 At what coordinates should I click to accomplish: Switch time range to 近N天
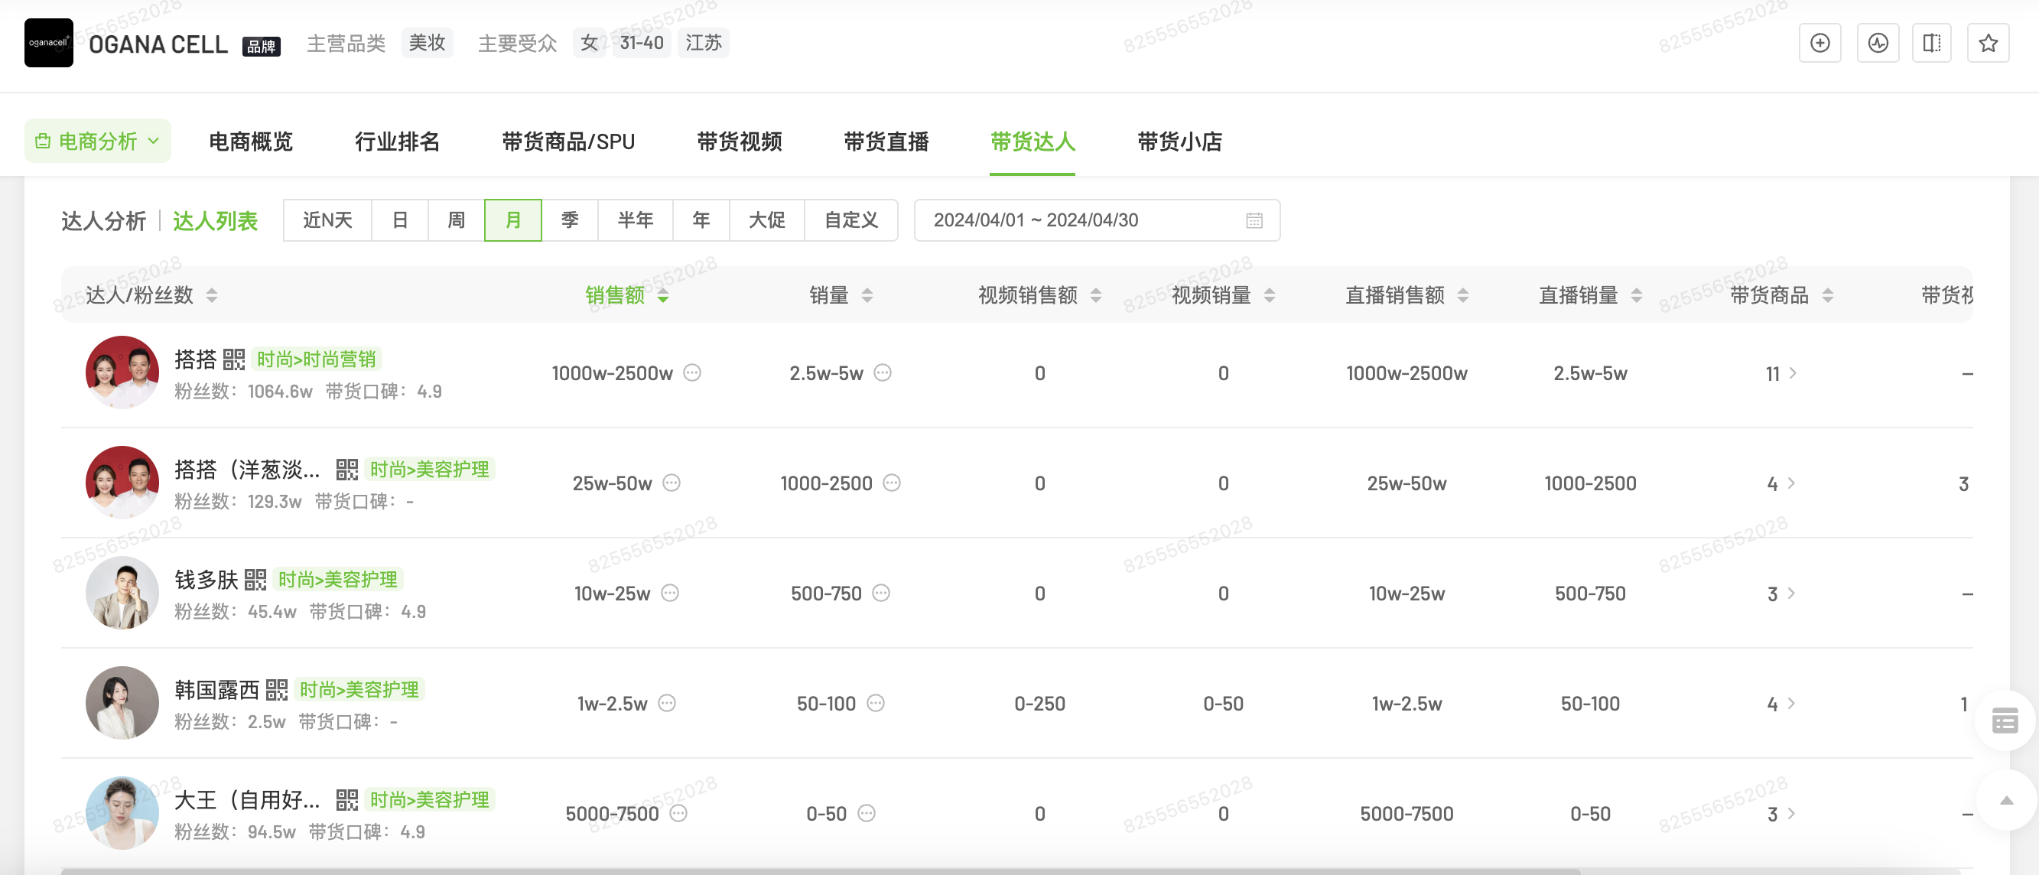[327, 220]
